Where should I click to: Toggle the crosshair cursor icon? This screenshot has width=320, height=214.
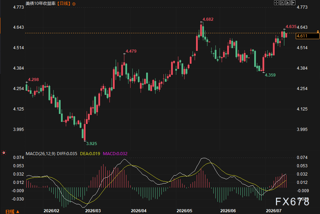point(276,3)
